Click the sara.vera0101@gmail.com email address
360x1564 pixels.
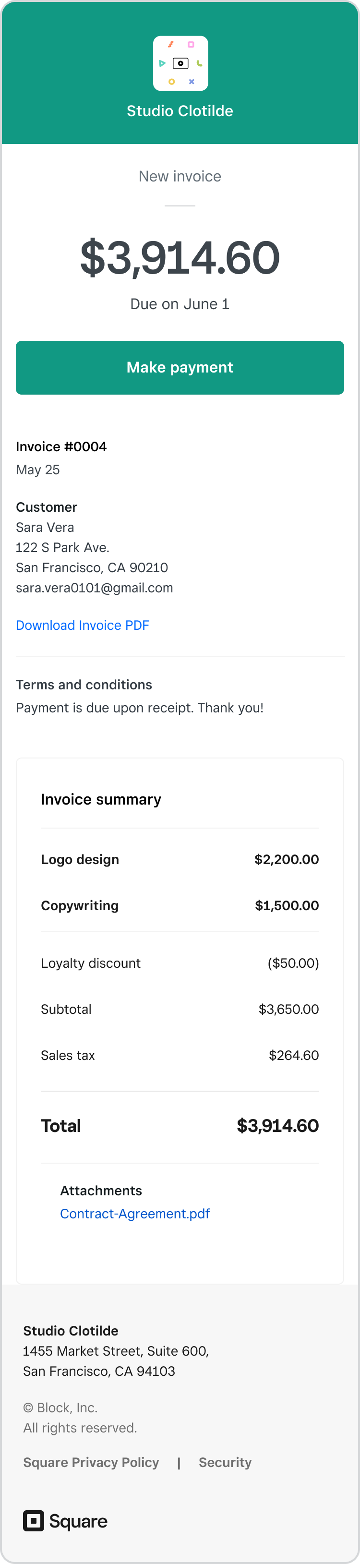94,588
